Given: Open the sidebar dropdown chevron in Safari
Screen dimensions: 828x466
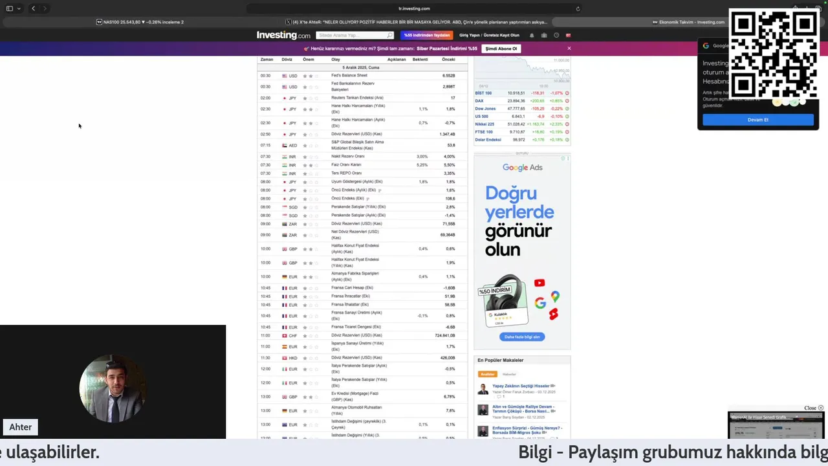Looking at the screenshot, I should (19, 8).
